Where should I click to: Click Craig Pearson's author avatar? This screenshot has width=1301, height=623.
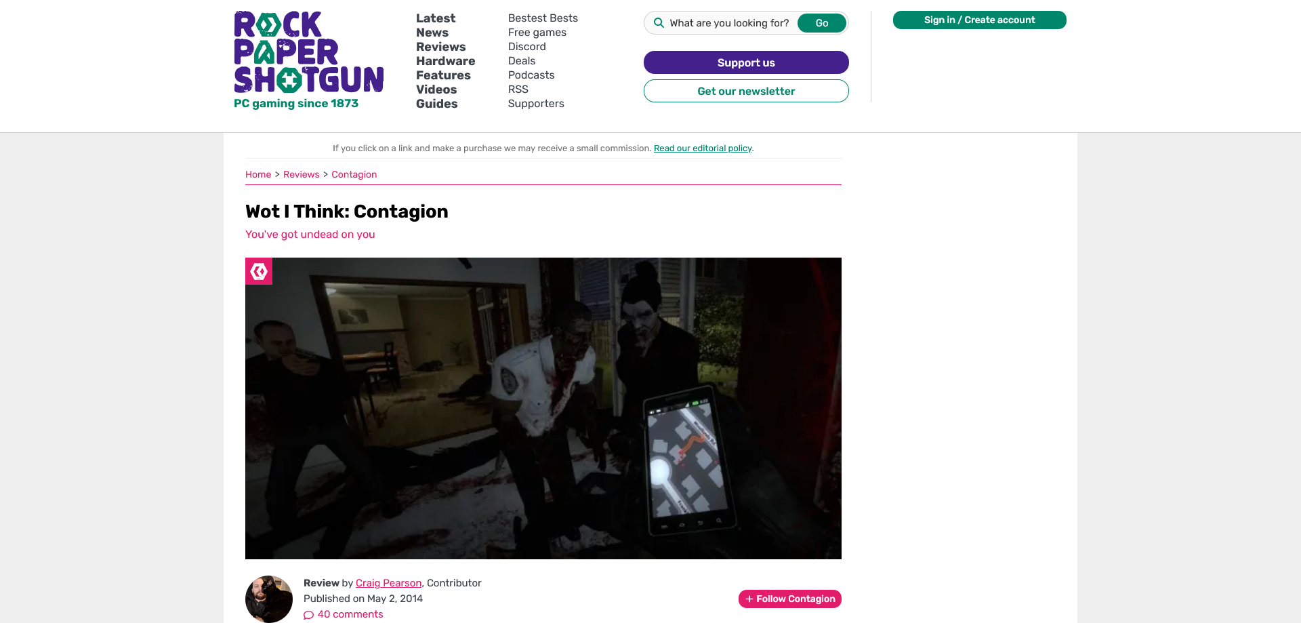click(x=269, y=599)
